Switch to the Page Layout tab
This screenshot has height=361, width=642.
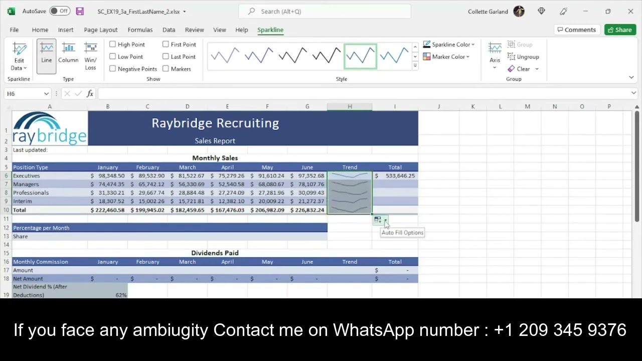click(x=101, y=30)
